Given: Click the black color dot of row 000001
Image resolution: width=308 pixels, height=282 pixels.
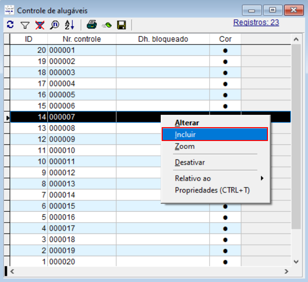Looking at the screenshot, I should pyautogui.click(x=225, y=50).
